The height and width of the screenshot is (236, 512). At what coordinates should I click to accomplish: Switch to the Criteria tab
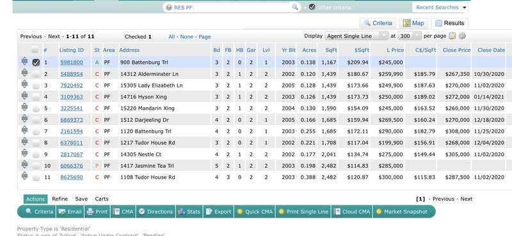tap(378, 23)
